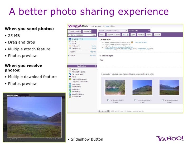Click the Flickr dots icon

[70, 77]
